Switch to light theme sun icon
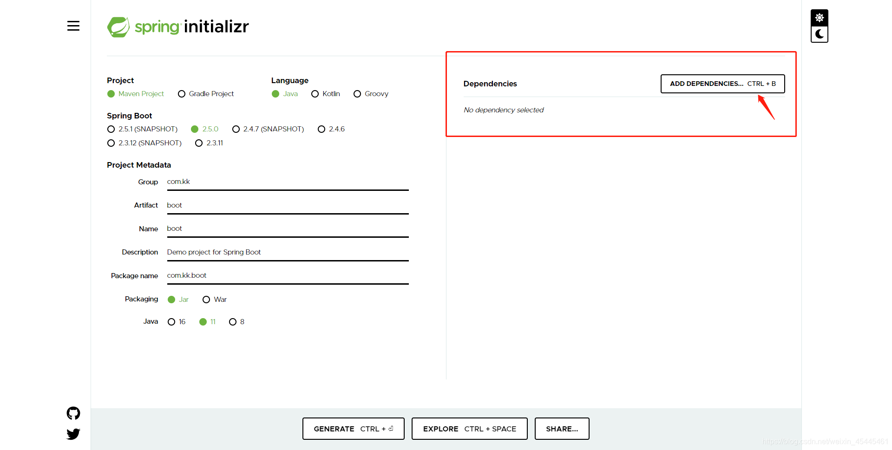 pos(820,18)
